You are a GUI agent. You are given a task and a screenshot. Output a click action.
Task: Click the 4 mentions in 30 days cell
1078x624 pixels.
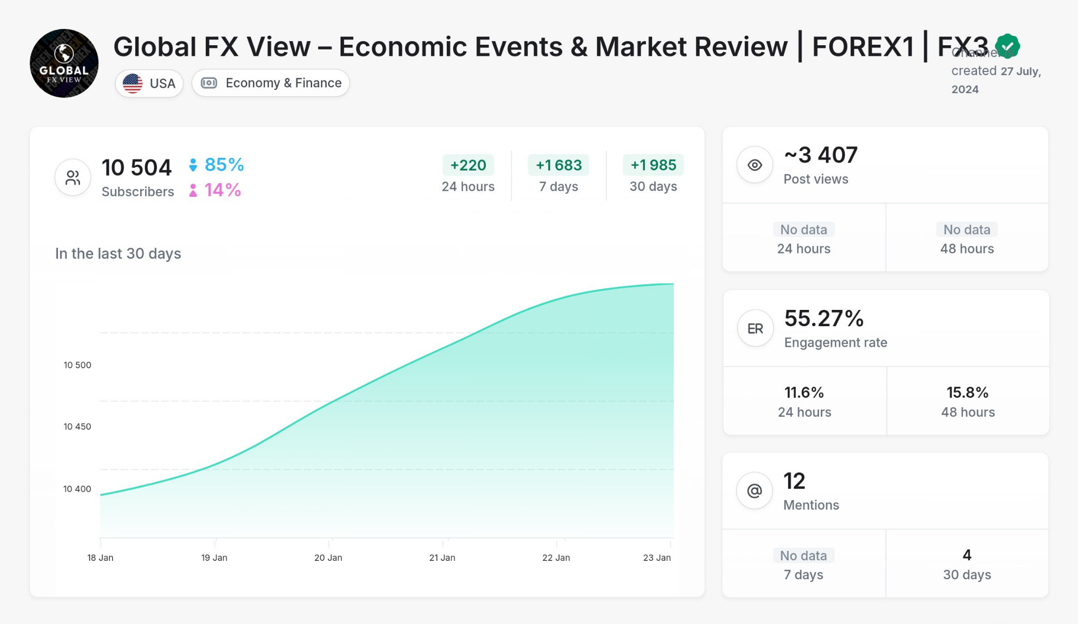point(967,563)
